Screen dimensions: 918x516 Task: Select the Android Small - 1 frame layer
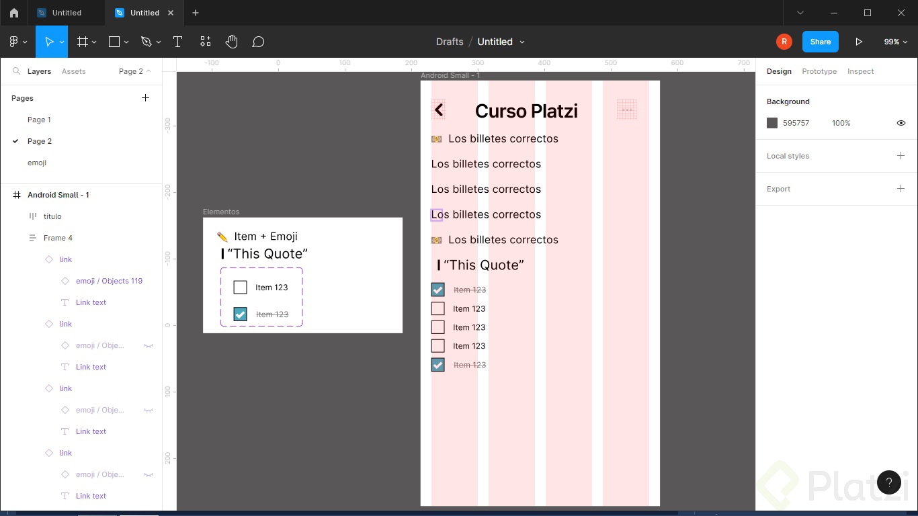tap(58, 195)
